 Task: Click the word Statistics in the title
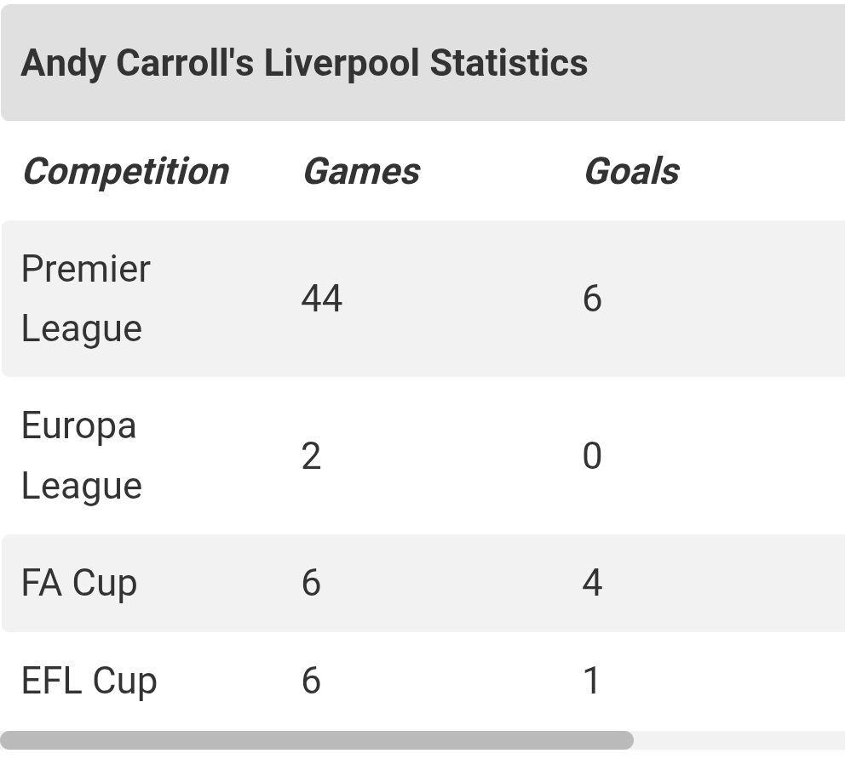[509, 64]
